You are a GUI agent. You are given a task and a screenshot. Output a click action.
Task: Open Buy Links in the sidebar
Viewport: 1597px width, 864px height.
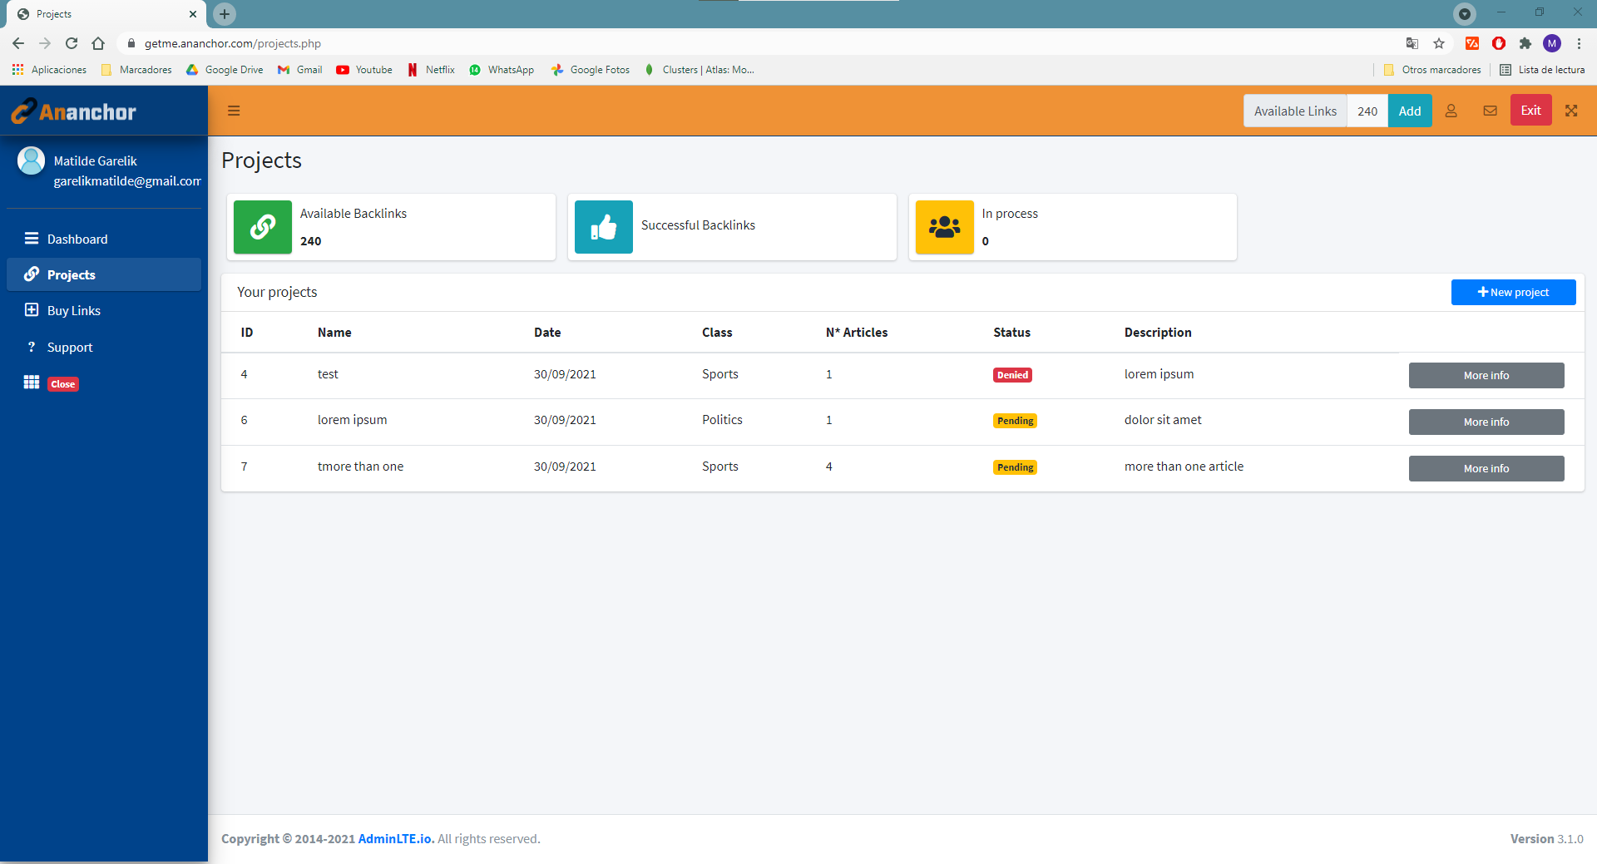click(x=104, y=310)
